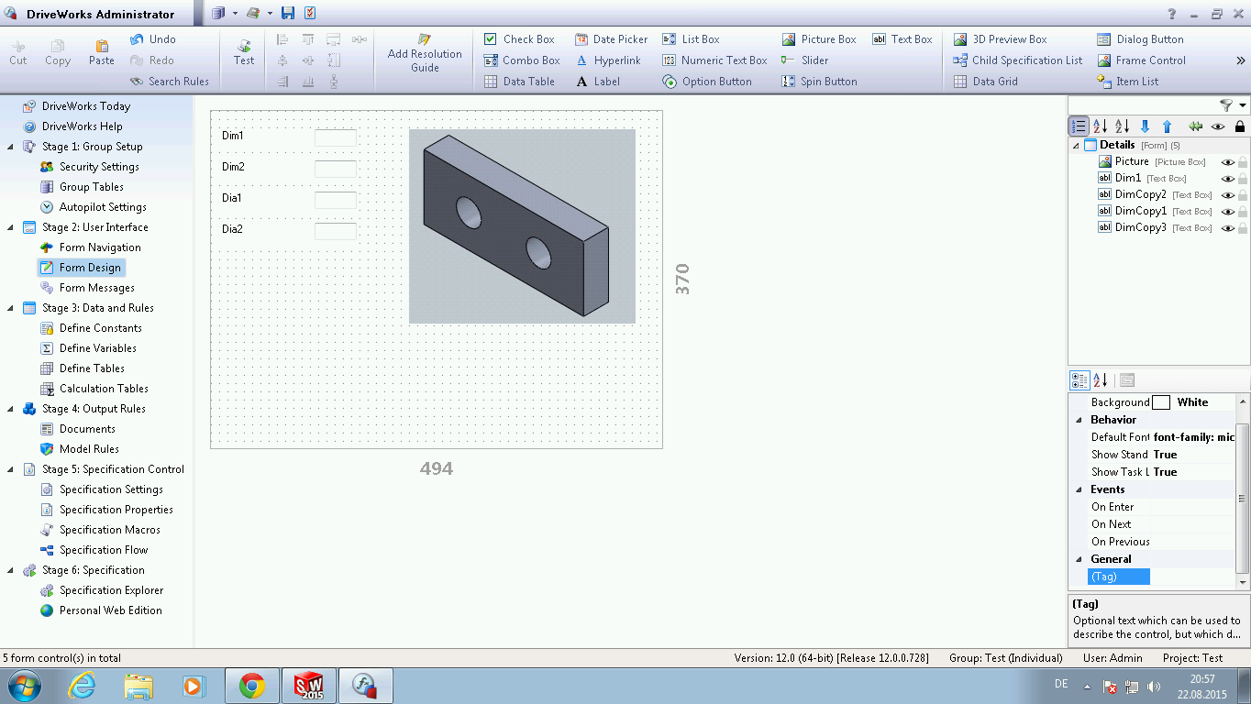Insert a Picture Box control

tap(819, 39)
